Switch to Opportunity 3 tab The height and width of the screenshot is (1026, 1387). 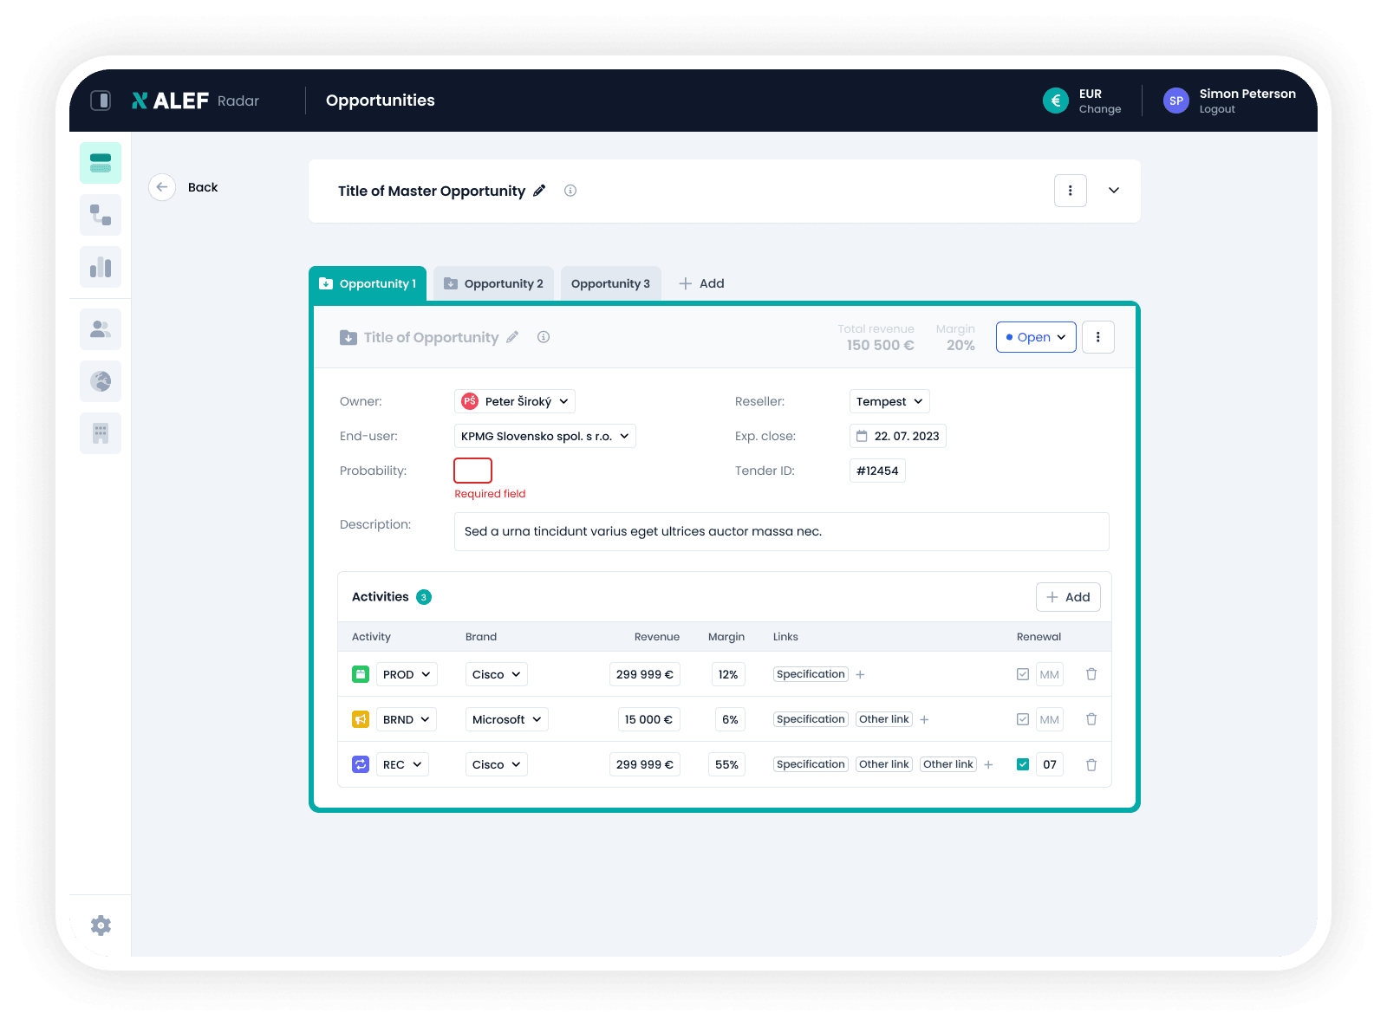point(611,283)
